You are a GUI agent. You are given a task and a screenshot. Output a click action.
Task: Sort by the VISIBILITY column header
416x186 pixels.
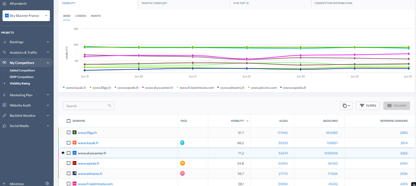[x=237, y=121]
